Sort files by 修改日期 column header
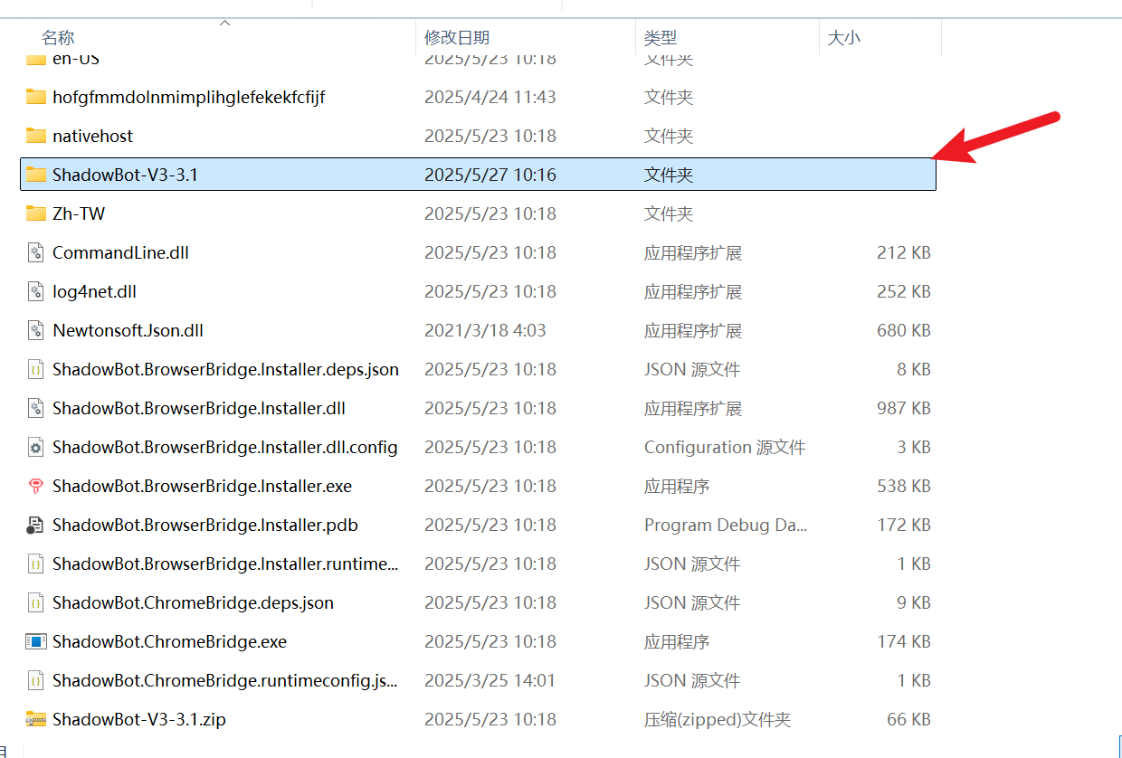The width and height of the screenshot is (1122, 758). click(457, 38)
